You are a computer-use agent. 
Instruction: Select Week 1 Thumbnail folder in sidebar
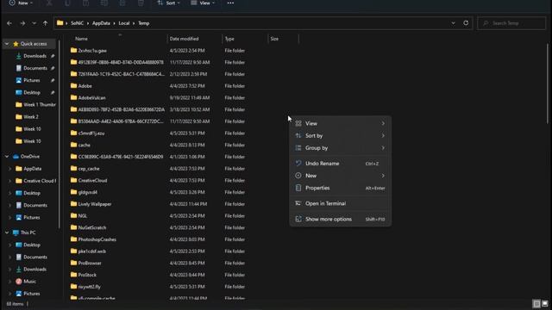pyautogui.click(x=40, y=104)
